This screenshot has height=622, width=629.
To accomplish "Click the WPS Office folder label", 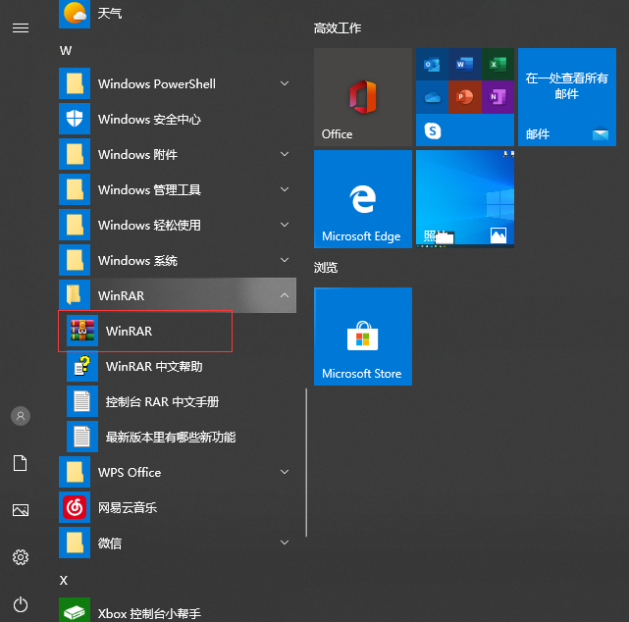I will tap(130, 473).
